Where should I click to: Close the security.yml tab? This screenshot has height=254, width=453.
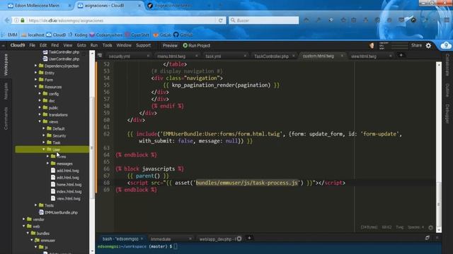pyautogui.click(x=148, y=56)
